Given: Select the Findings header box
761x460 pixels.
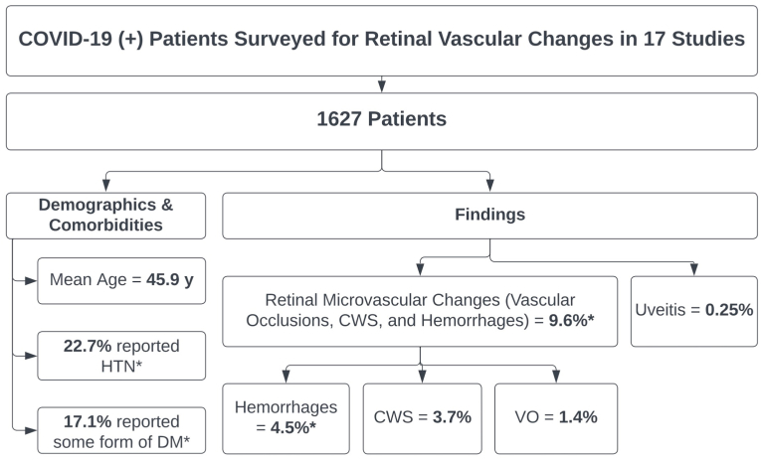Looking at the screenshot, I should pyautogui.click(x=487, y=215).
